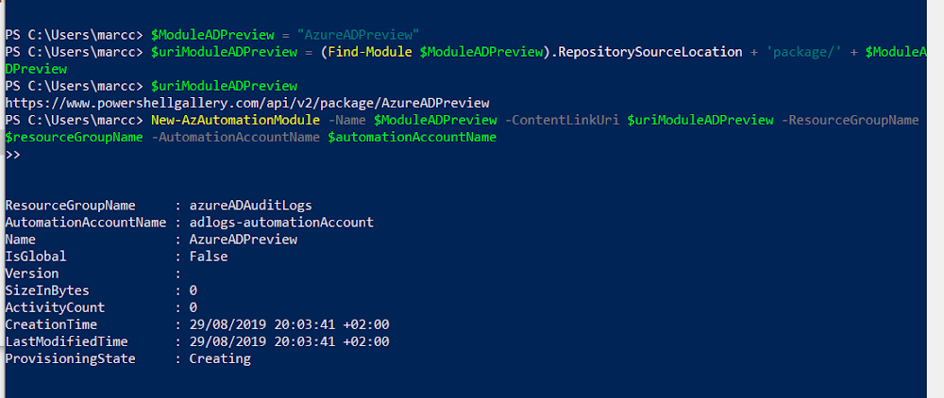Viewport: 944px width, 398px height.
Task: Click the ActivityCount field label
Action: pos(55,307)
